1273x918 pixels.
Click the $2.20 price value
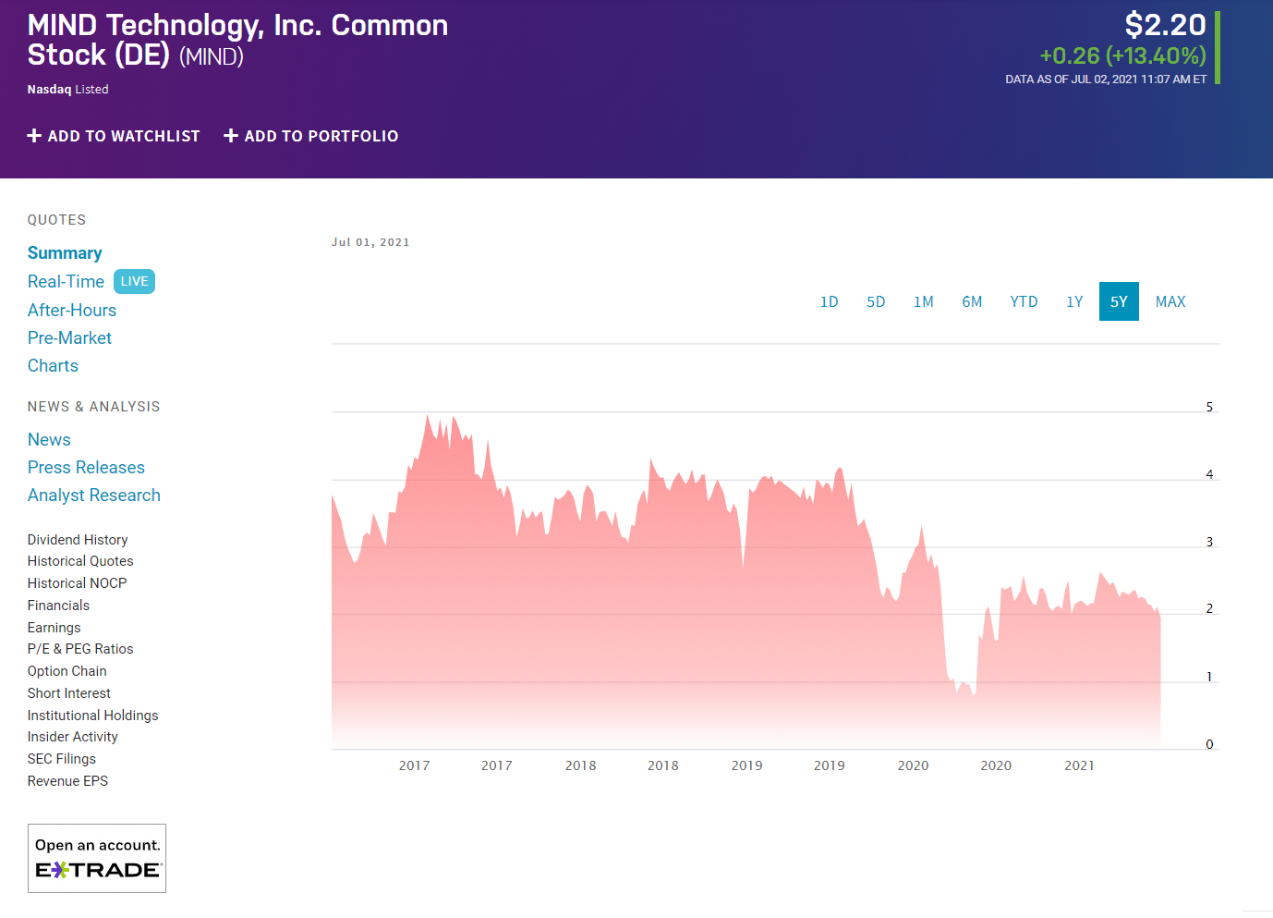point(1165,25)
